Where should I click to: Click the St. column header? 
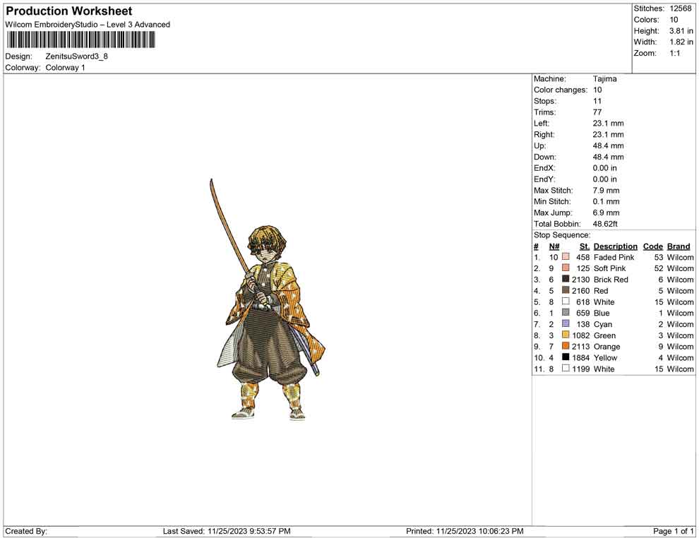pos(585,246)
